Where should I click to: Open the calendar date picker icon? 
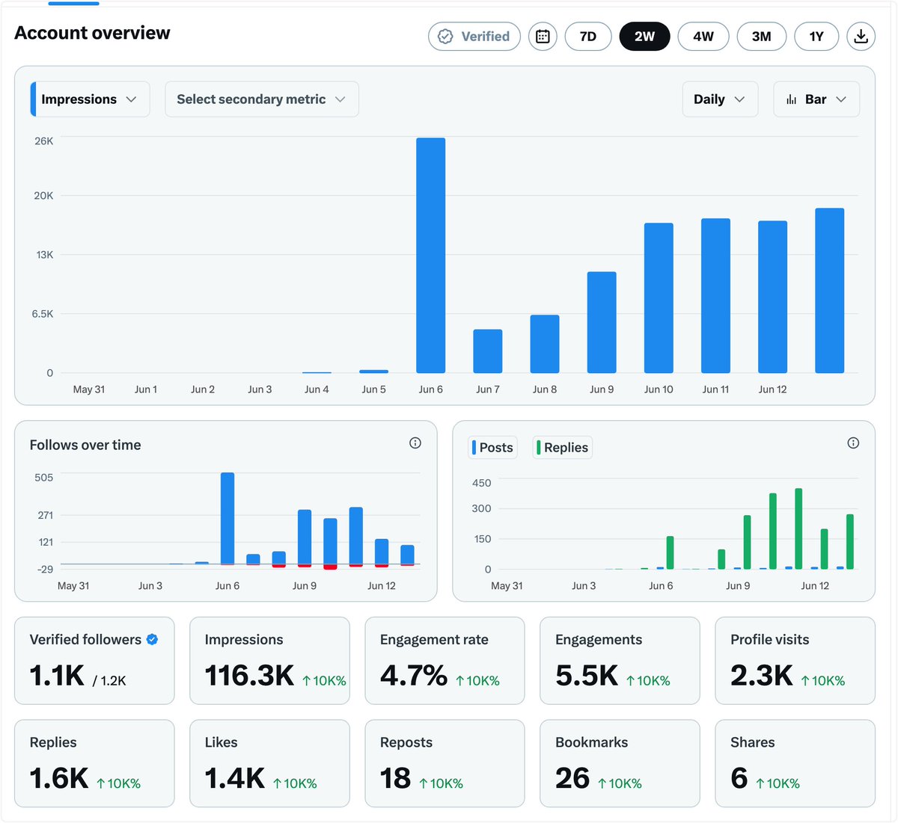pyautogui.click(x=543, y=36)
